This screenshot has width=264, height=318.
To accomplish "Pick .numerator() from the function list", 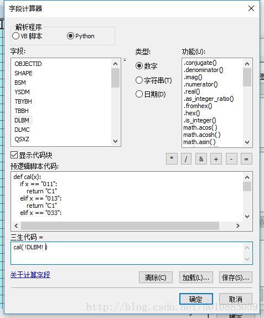I will tap(200, 84).
